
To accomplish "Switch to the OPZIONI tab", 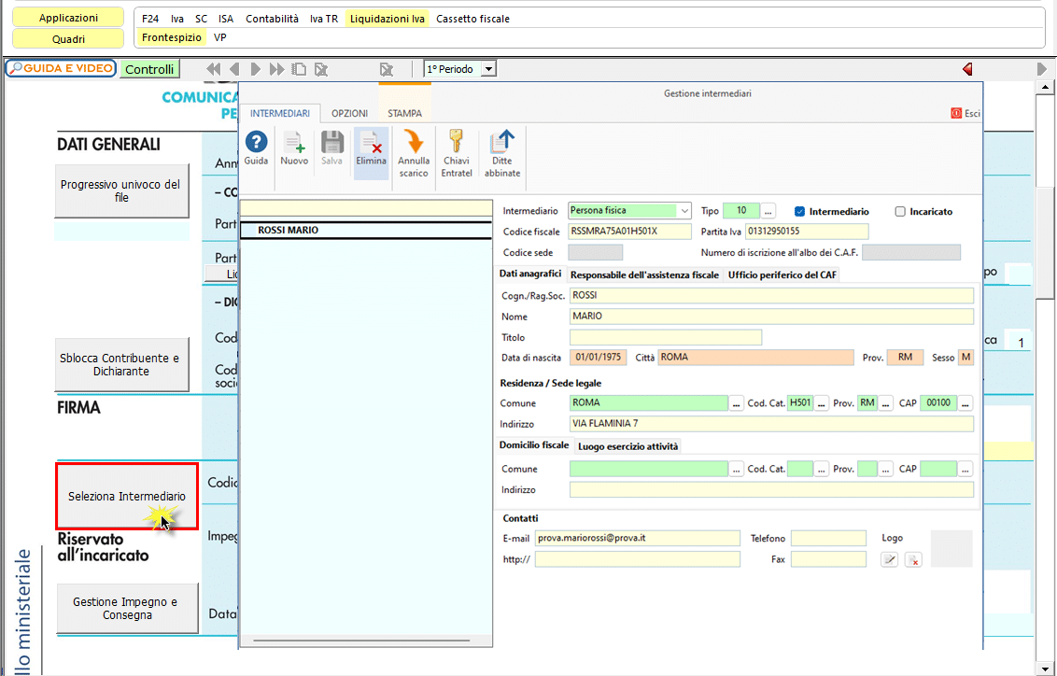I will pos(349,113).
